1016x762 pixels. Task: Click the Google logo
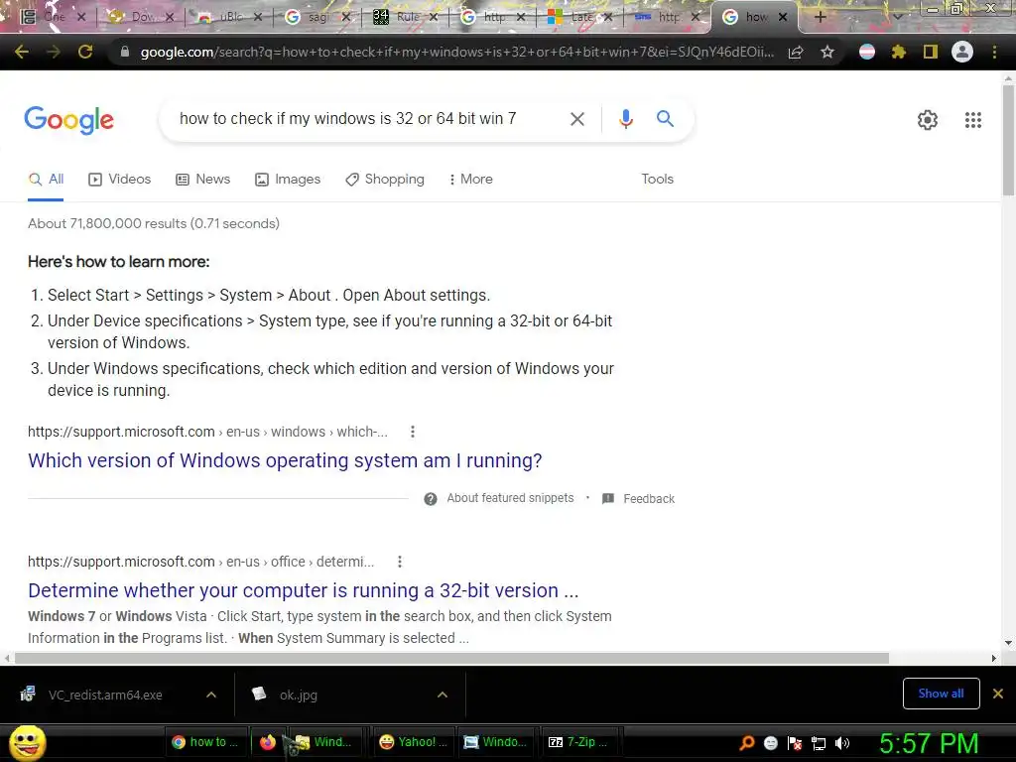coord(69,120)
